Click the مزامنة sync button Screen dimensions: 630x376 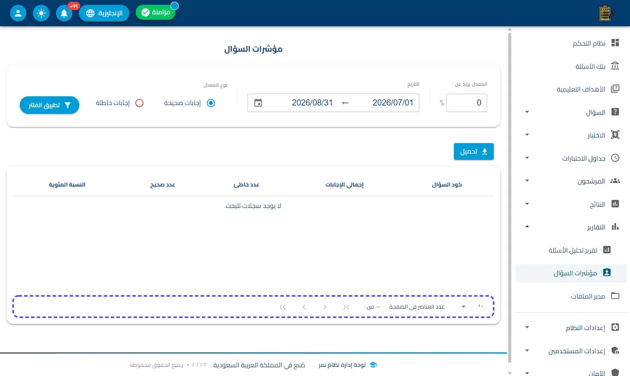(x=156, y=12)
